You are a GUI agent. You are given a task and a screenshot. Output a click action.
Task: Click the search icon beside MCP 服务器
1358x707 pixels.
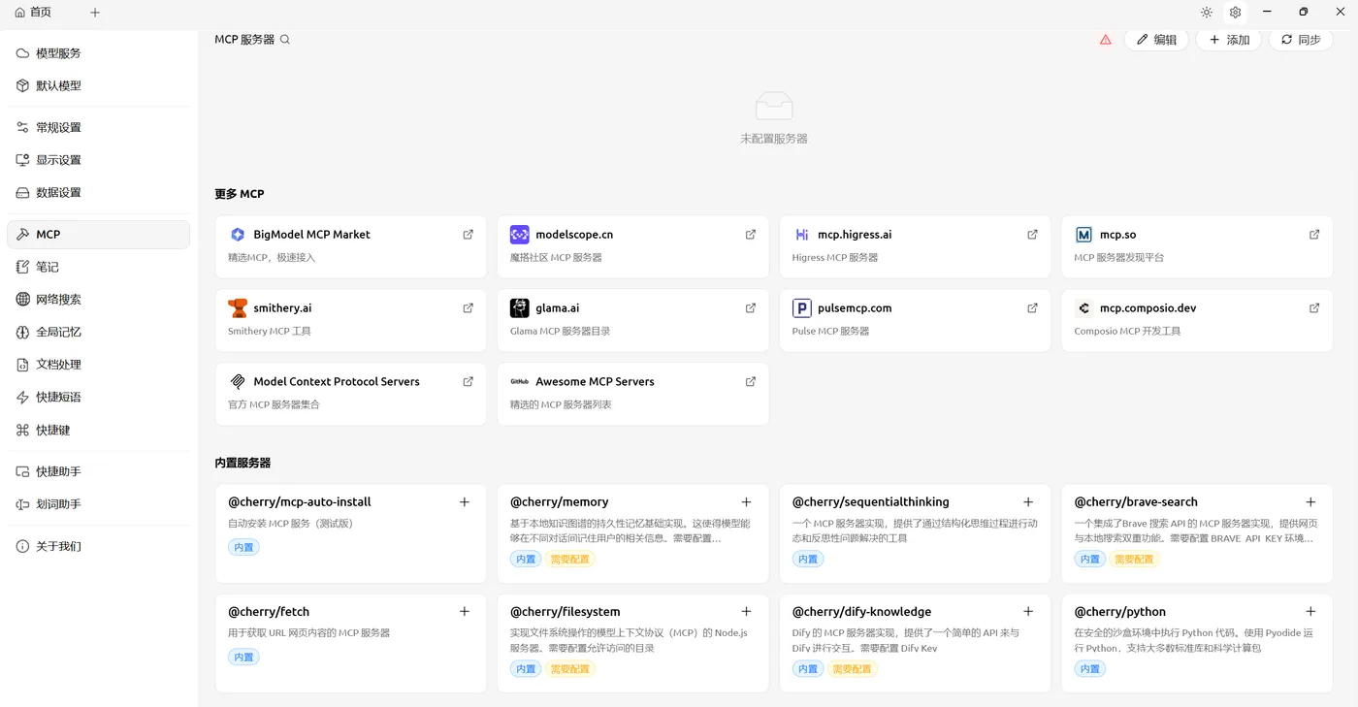(285, 40)
